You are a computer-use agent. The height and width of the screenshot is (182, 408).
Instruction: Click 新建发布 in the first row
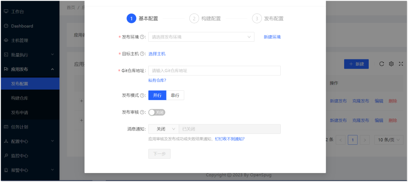(338, 101)
